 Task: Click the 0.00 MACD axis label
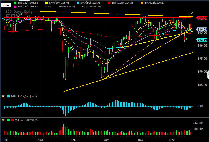point(200,106)
